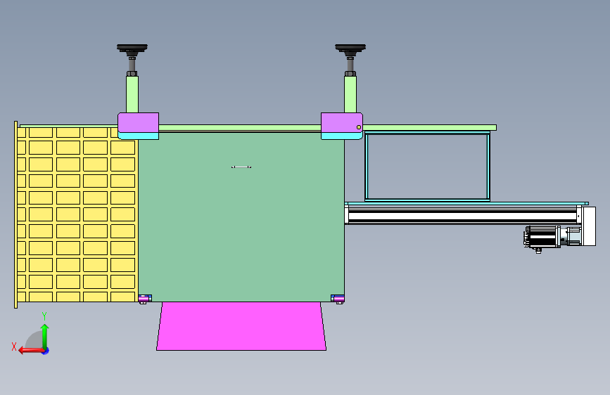This screenshot has width=610, height=395.
Task: Click the small handle on the green panel
Action: (241, 167)
